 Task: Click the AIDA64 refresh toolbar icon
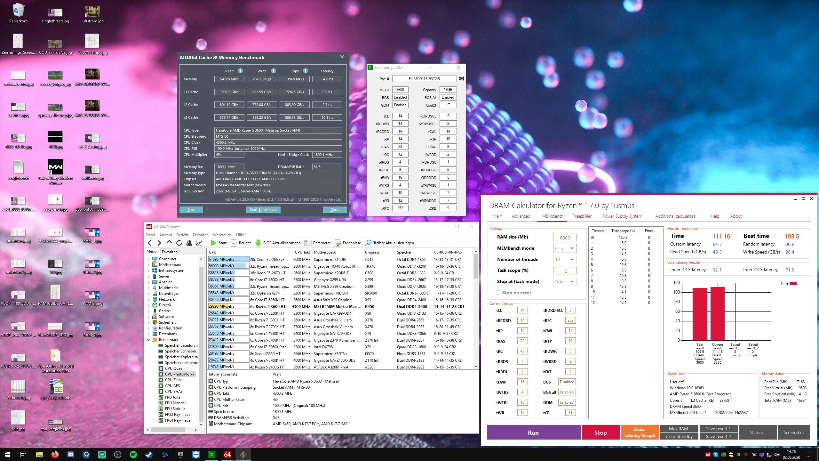coord(179,243)
